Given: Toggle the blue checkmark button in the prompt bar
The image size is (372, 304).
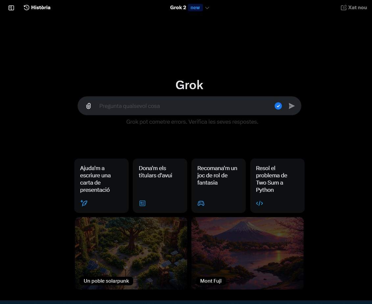Looking at the screenshot, I should [x=278, y=106].
